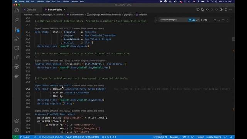Click 'snooty: loading' status item
Screen dimensions: 247x139
[x=214, y=137]
